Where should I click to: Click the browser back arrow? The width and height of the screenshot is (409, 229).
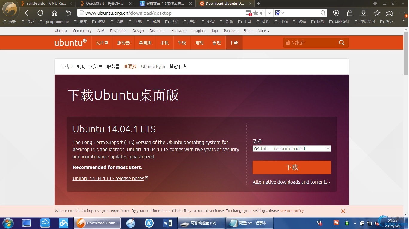click(x=26, y=13)
